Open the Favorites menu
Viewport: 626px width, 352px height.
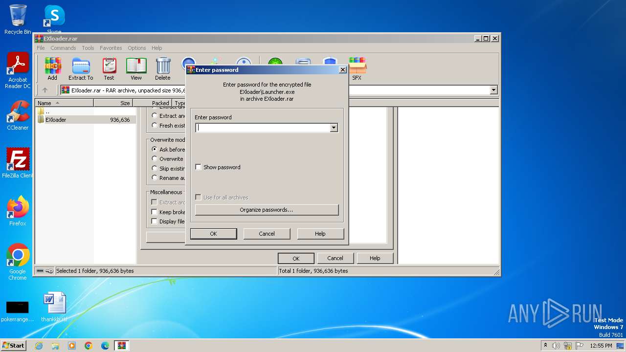[111, 48]
